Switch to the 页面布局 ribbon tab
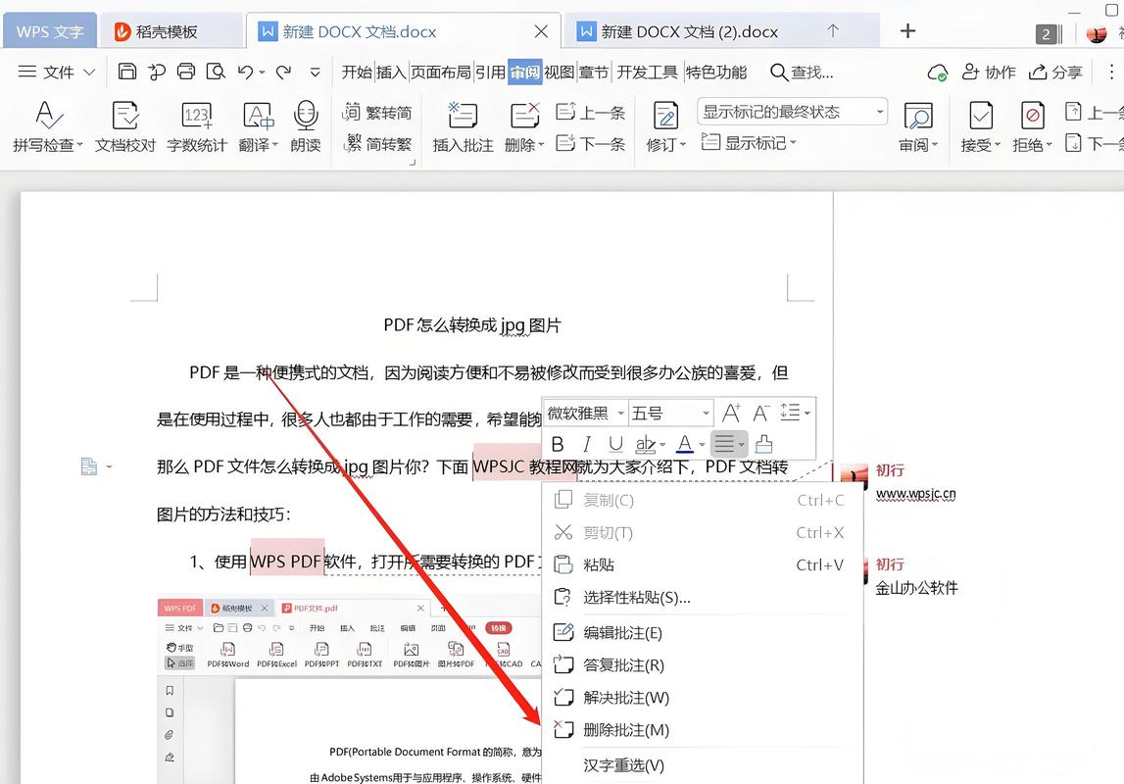Viewport: 1124px width, 784px height. click(x=441, y=72)
